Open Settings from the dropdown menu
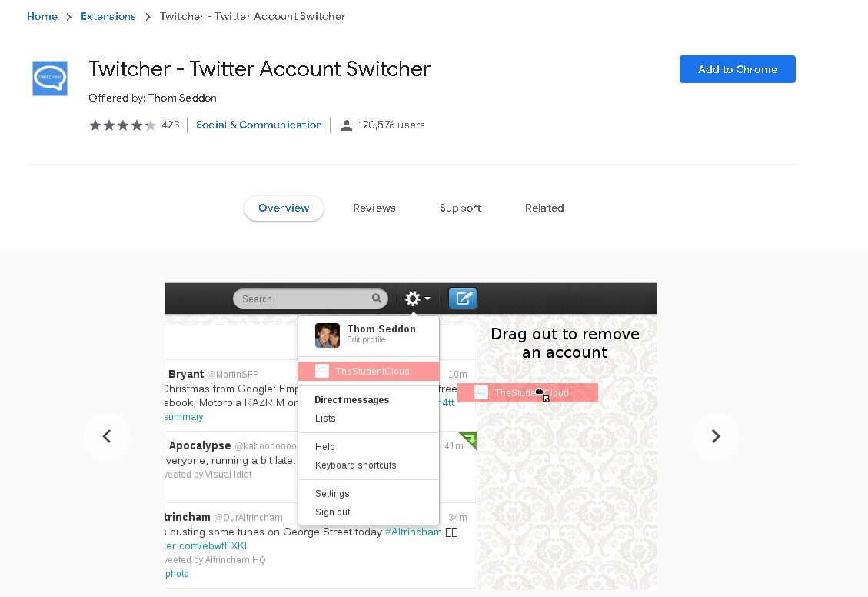 coord(332,493)
